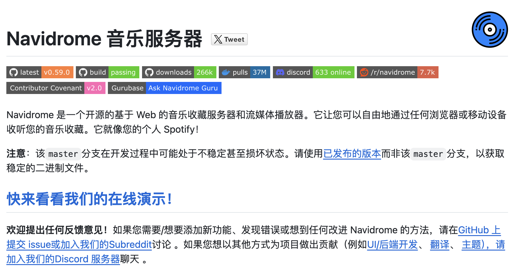This screenshot has width=518, height=272.
Task: Follow the UI/后端开发 link
Action: click(392, 245)
